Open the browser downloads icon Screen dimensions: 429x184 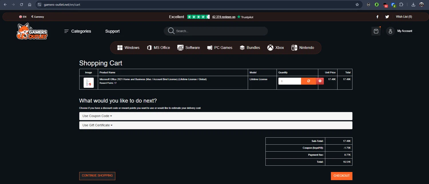[413, 5]
